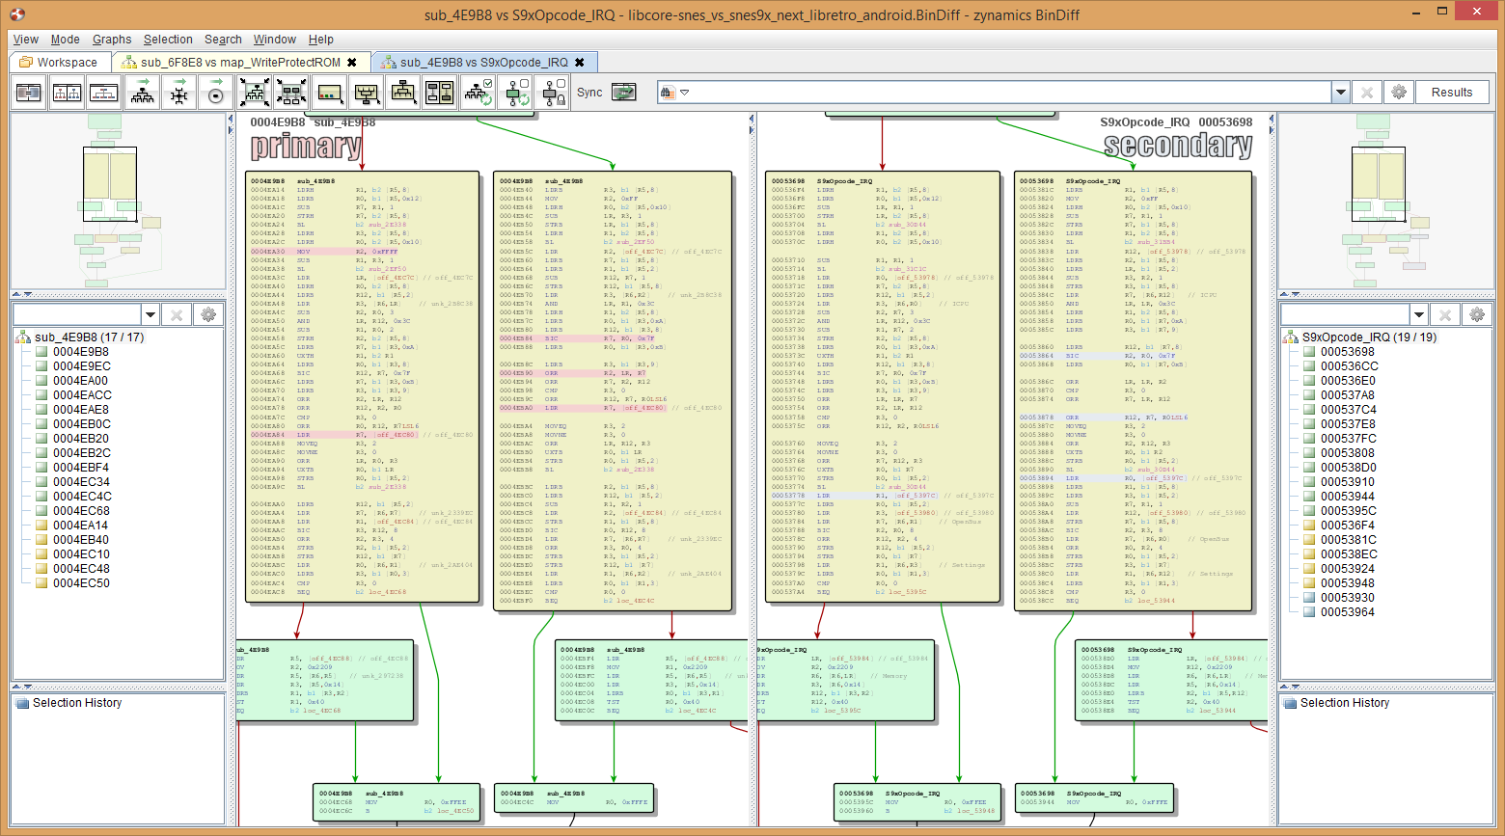Image resolution: width=1505 pixels, height=836 pixels.
Task: Apply hierarchical graph layout
Action: (142, 93)
